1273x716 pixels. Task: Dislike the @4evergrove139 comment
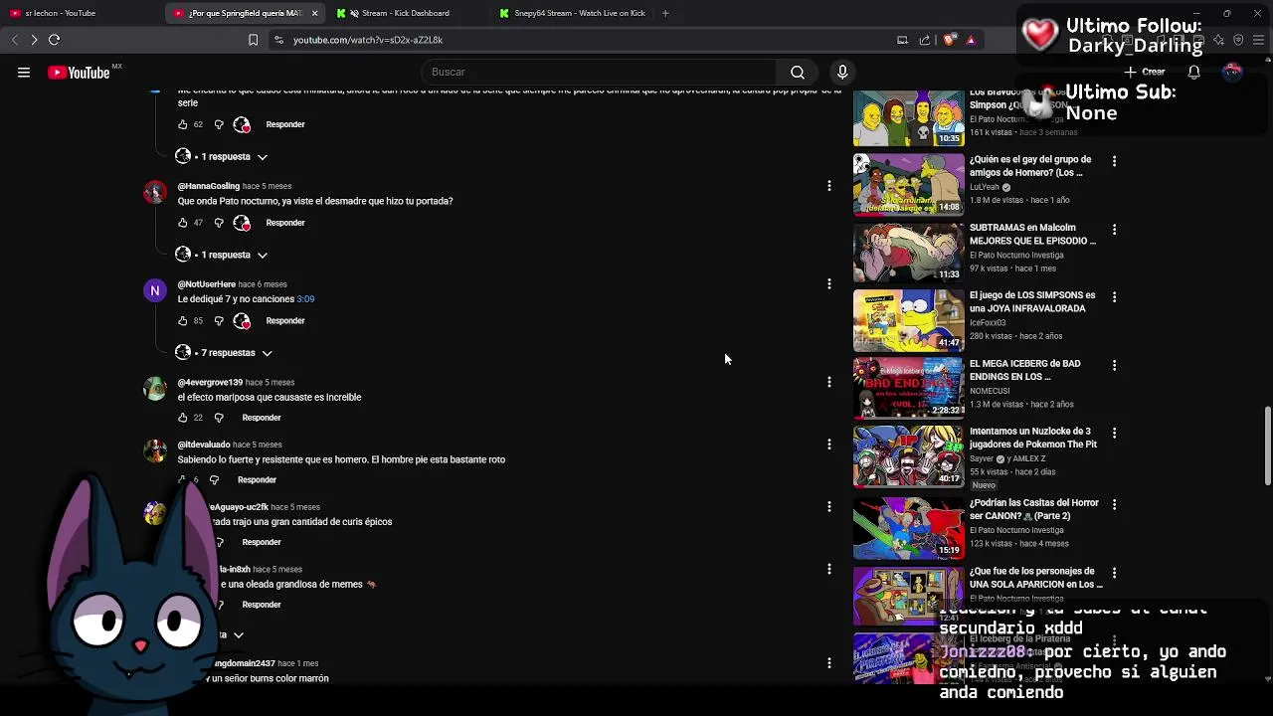[219, 418]
